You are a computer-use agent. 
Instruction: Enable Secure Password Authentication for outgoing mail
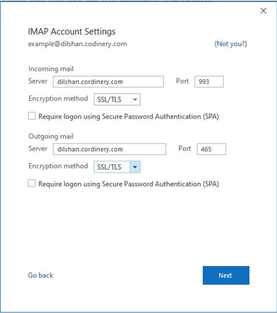(32, 183)
